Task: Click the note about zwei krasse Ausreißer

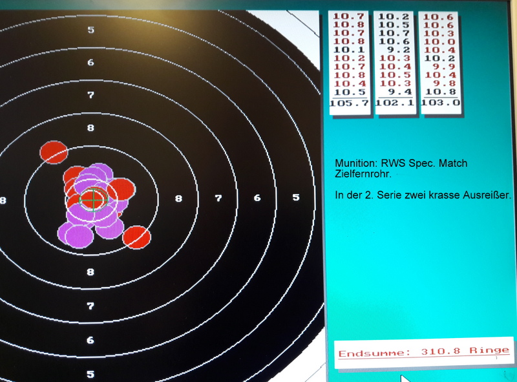Action: tap(423, 195)
